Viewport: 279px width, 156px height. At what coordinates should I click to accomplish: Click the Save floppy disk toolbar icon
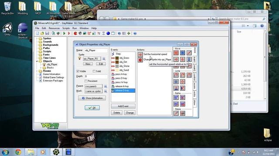47,33
